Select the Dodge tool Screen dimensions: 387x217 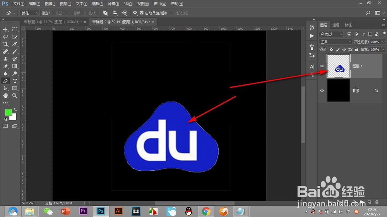pos(15,74)
